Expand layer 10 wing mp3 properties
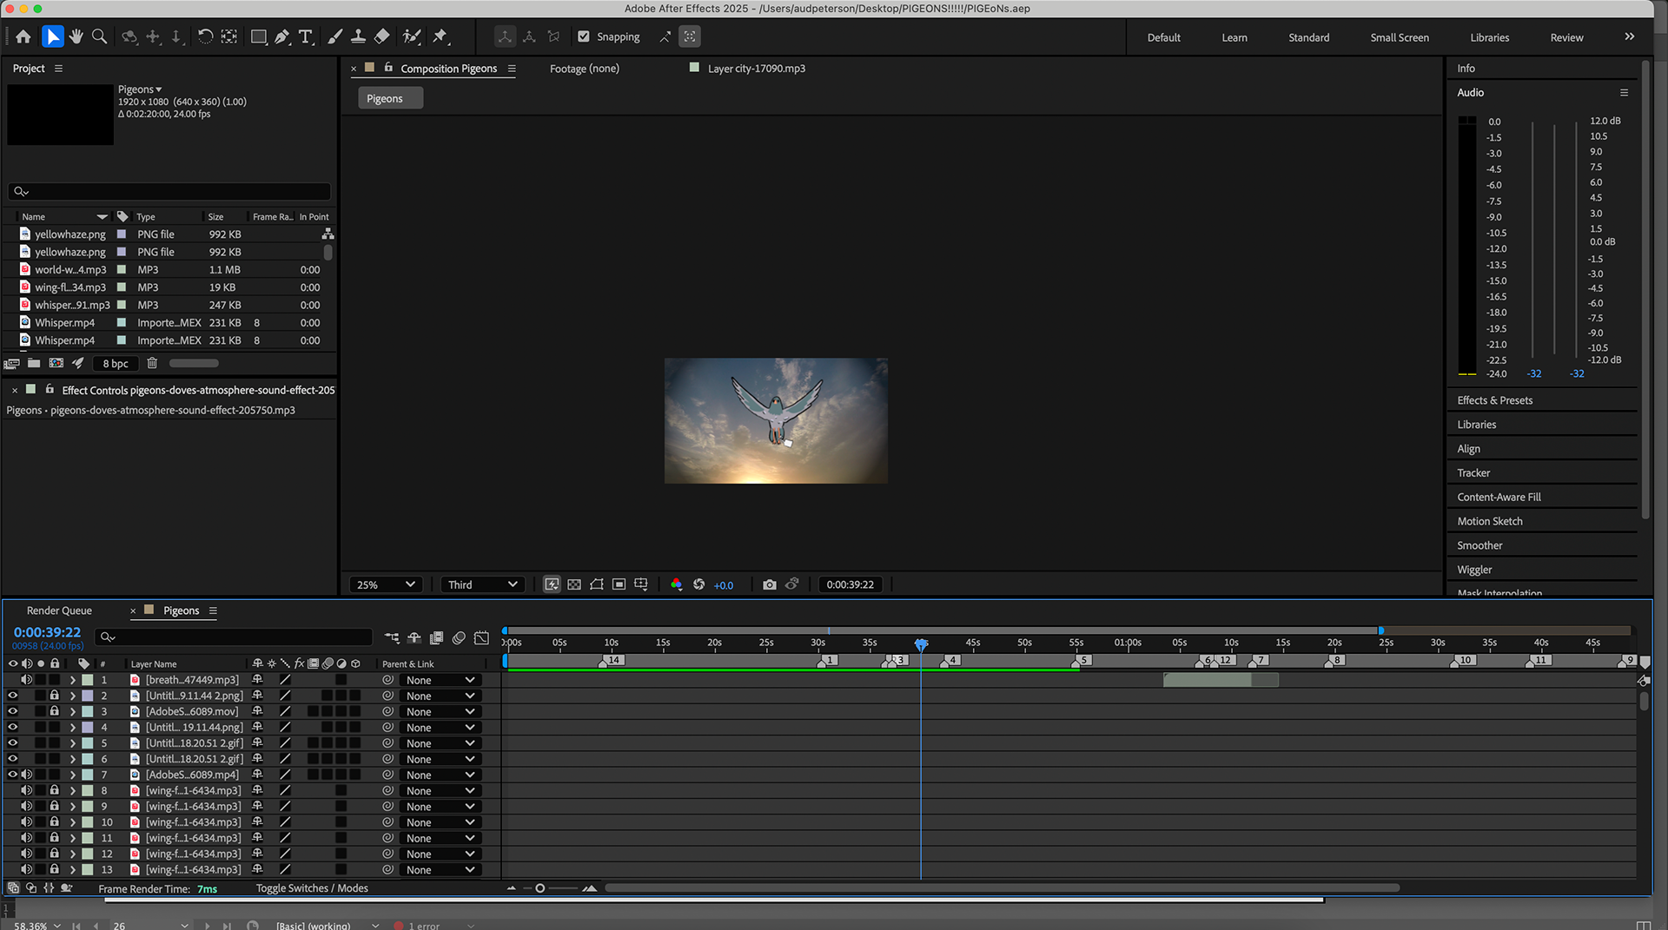The height and width of the screenshot is (930, 1668). tap(73, 822)
